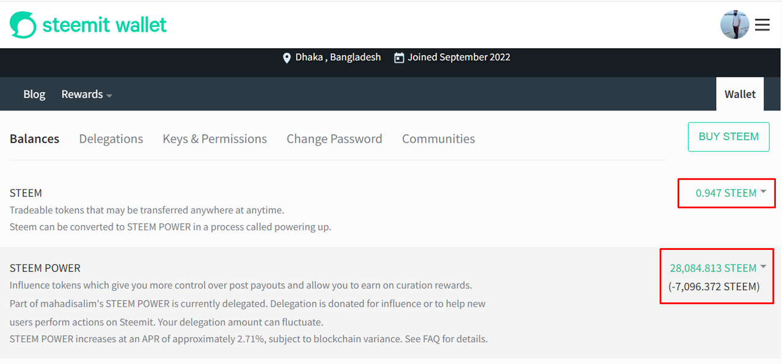This screenshot has height=364, width=782.
Task: Click the calendar icon beside Joined September 2022
Action: 399,58
